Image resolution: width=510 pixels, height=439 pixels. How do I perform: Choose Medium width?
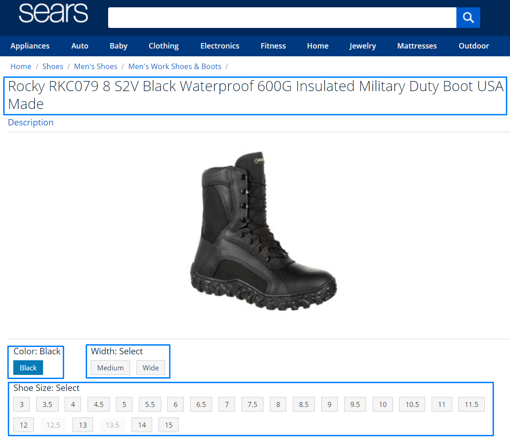(x=110, y=368)
